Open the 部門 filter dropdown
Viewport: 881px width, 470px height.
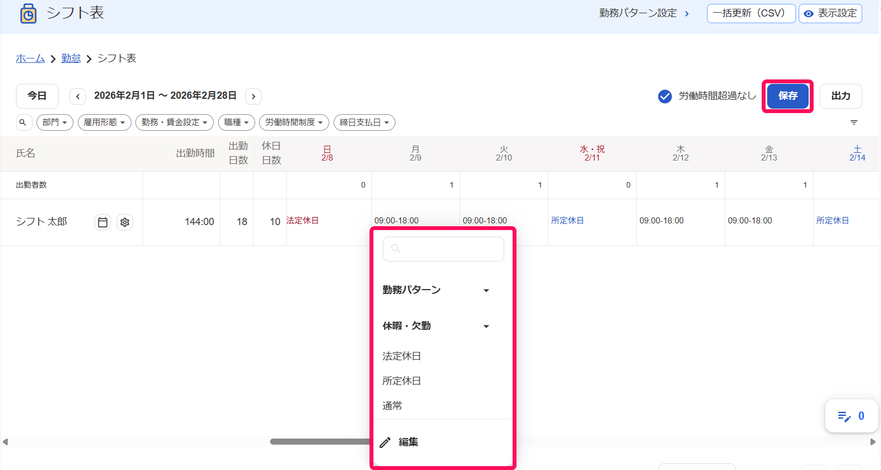click(55, 122)
